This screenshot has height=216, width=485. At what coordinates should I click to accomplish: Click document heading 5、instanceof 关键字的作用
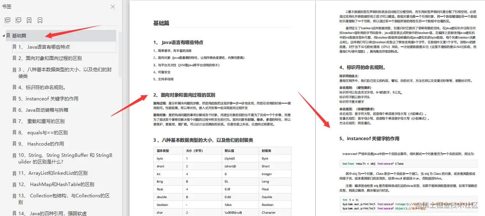click(369, 139)
